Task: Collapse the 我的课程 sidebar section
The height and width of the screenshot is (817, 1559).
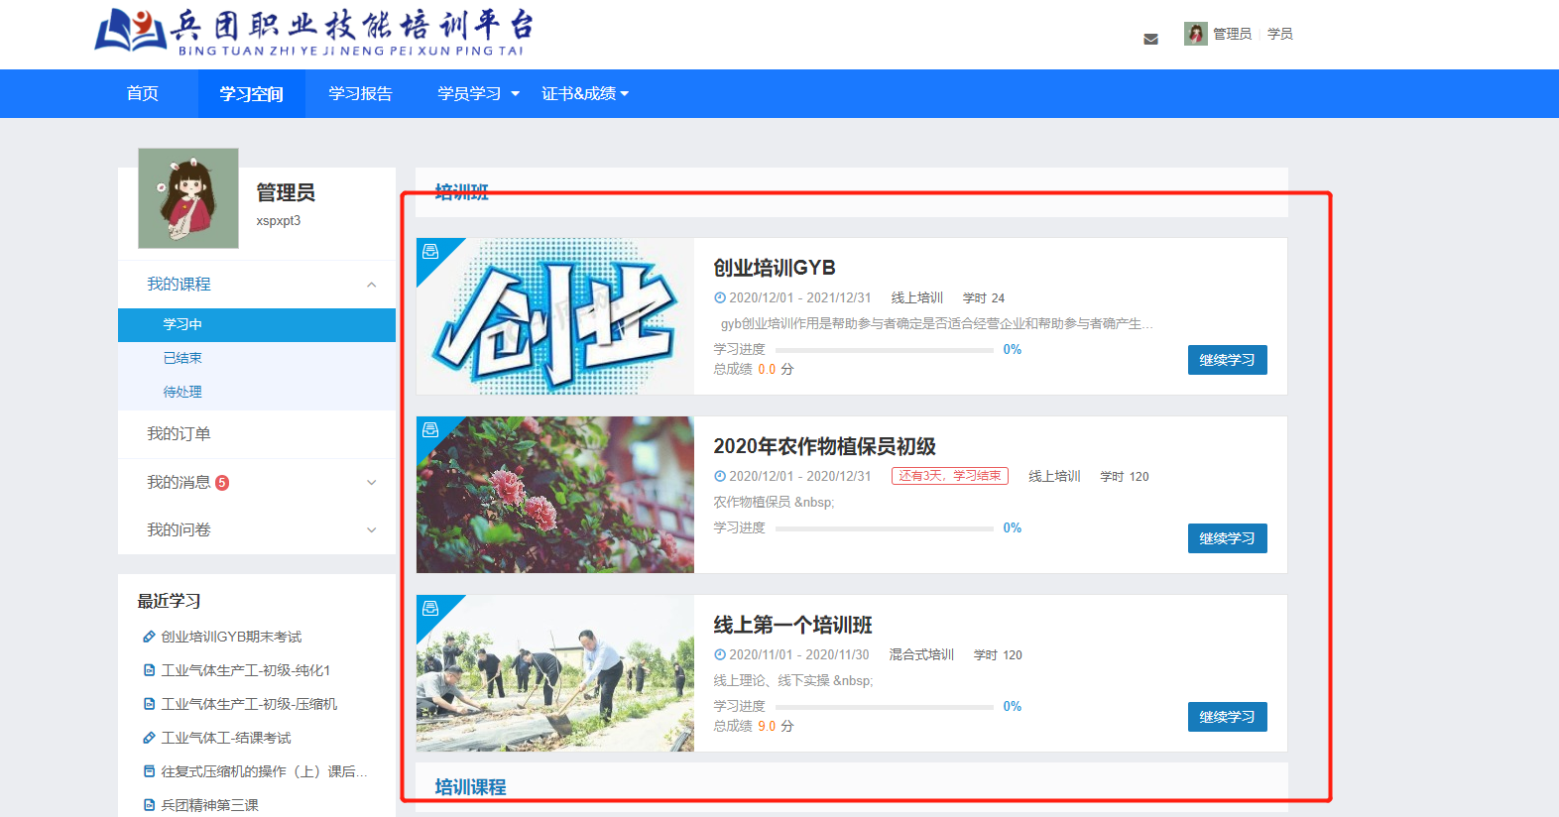Action: pos(371,285)
